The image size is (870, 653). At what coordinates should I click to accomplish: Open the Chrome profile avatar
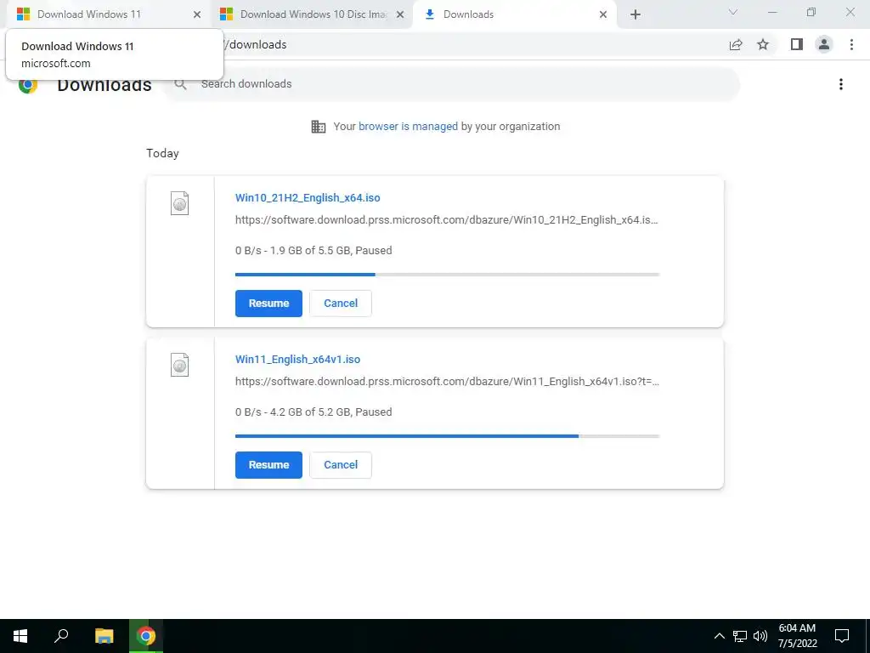(x=824, y=44)
